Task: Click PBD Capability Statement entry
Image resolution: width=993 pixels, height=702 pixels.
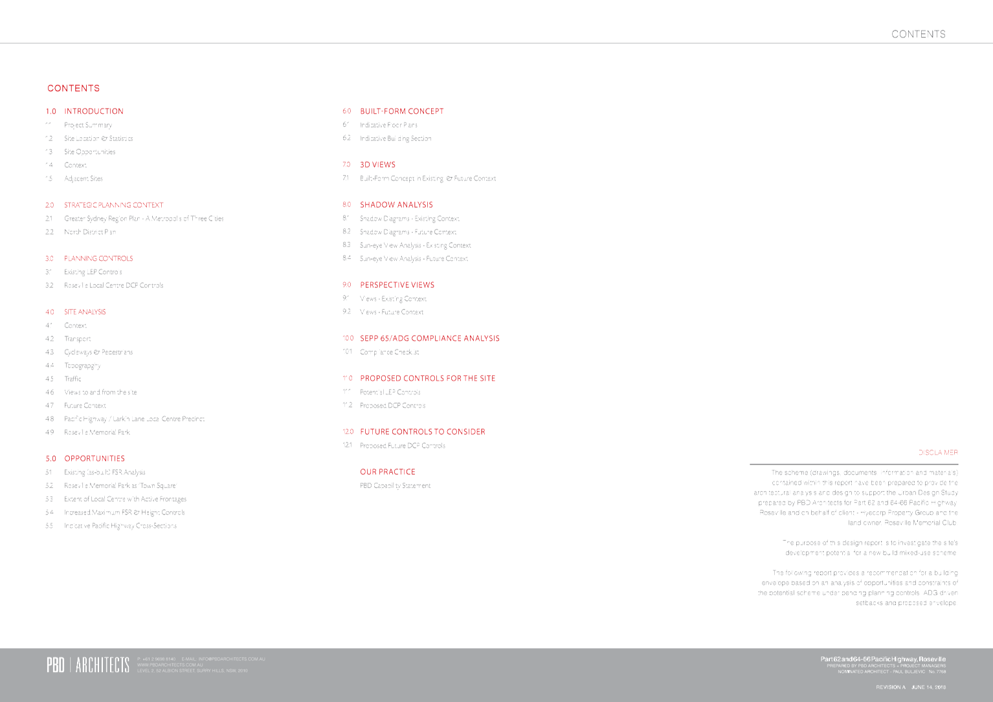Action: (395, 486)
